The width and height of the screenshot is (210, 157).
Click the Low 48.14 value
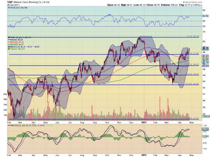click(x=139, y=5)
